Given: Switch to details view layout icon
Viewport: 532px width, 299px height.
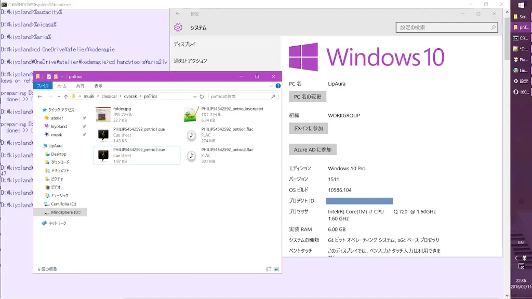Looking at the screenshot, I should 269,269.
